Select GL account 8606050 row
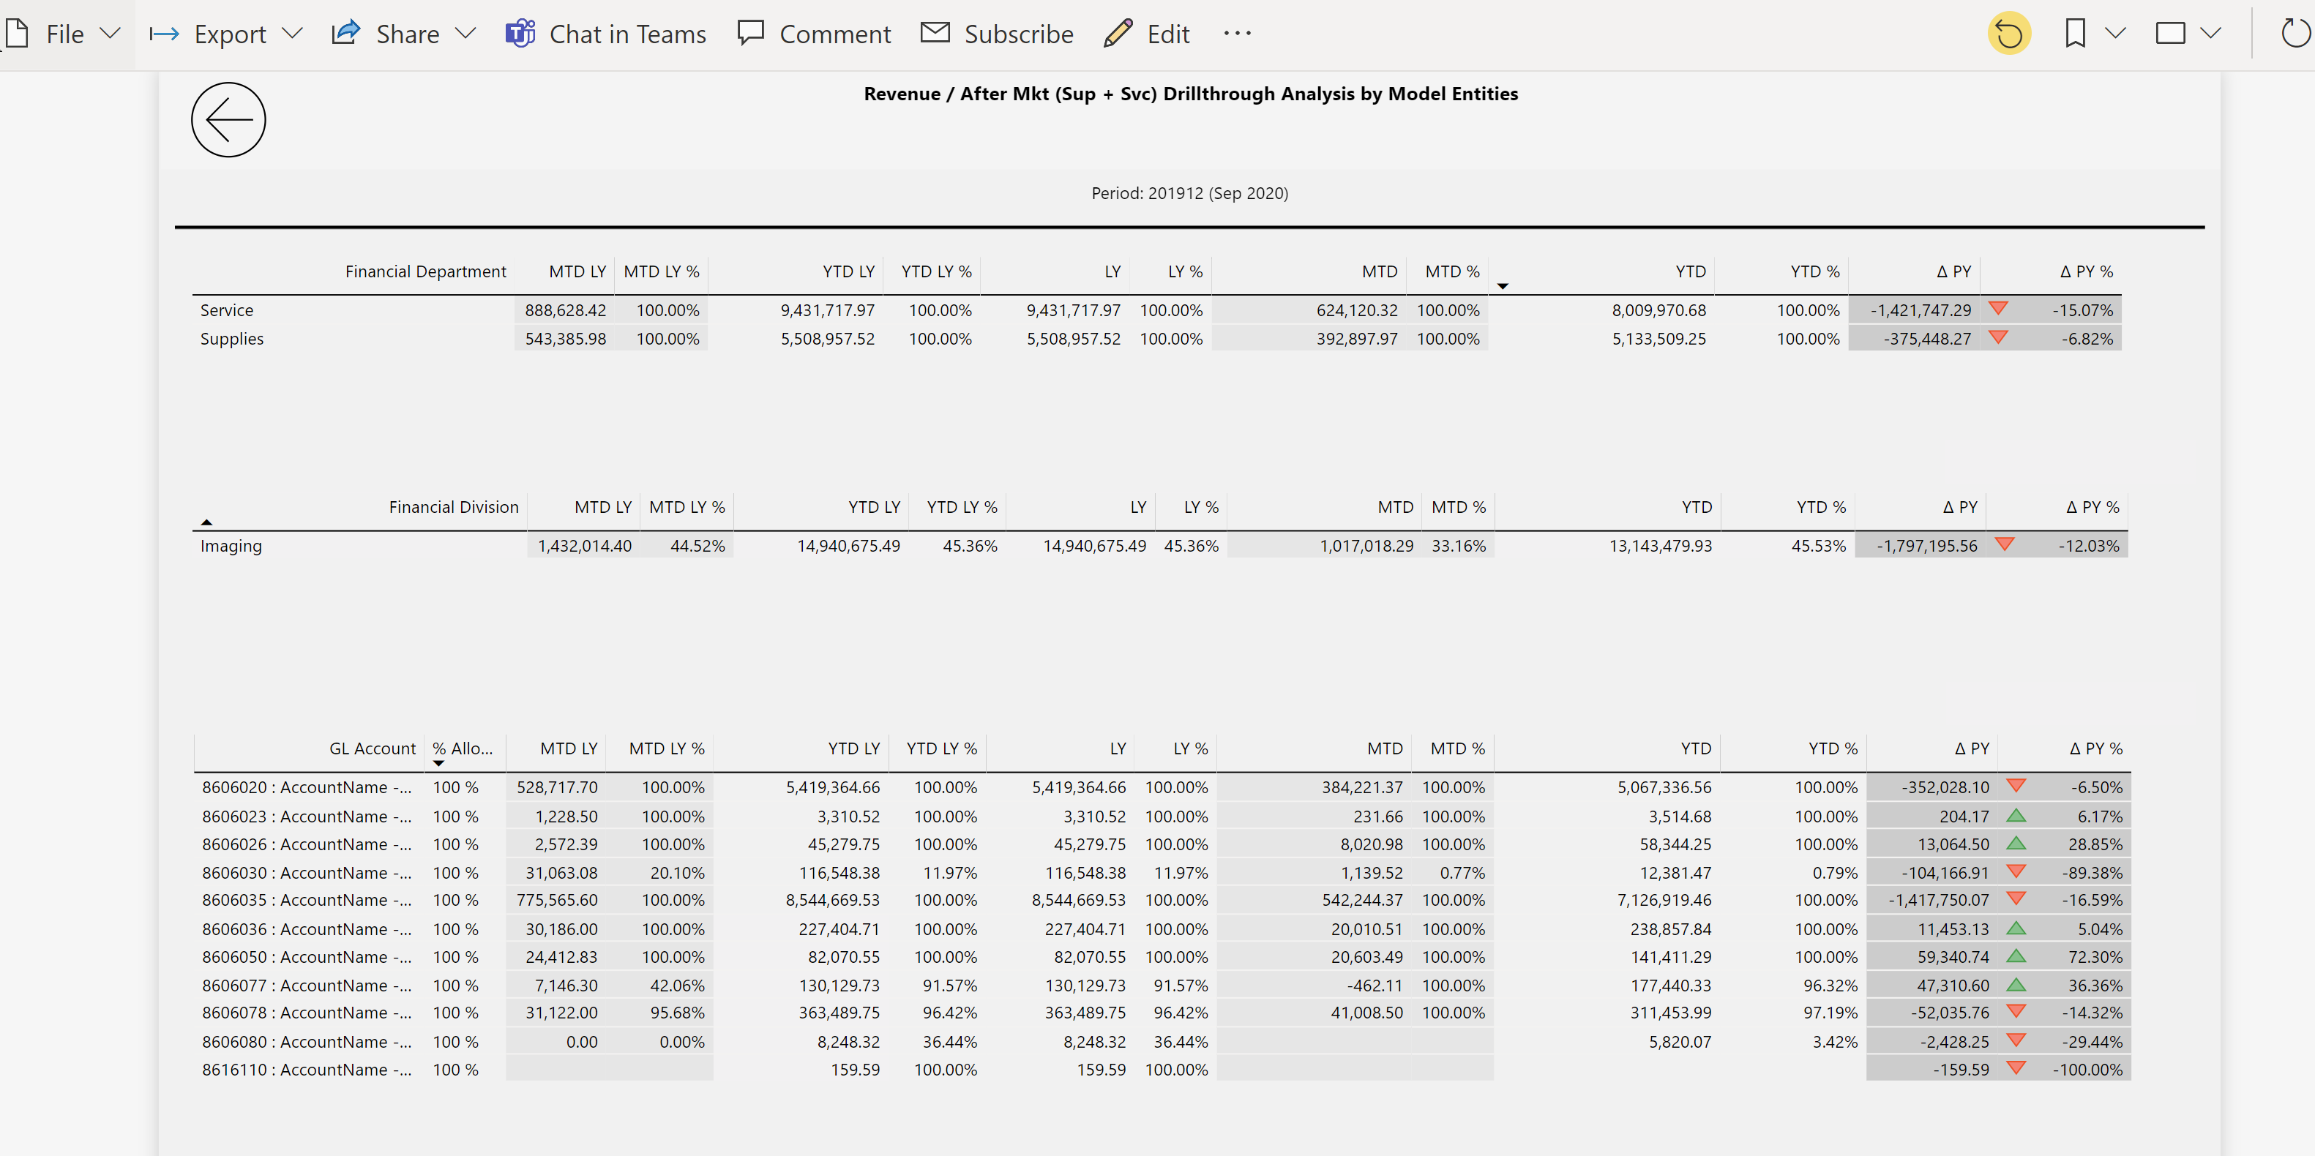 point(1162,956)
